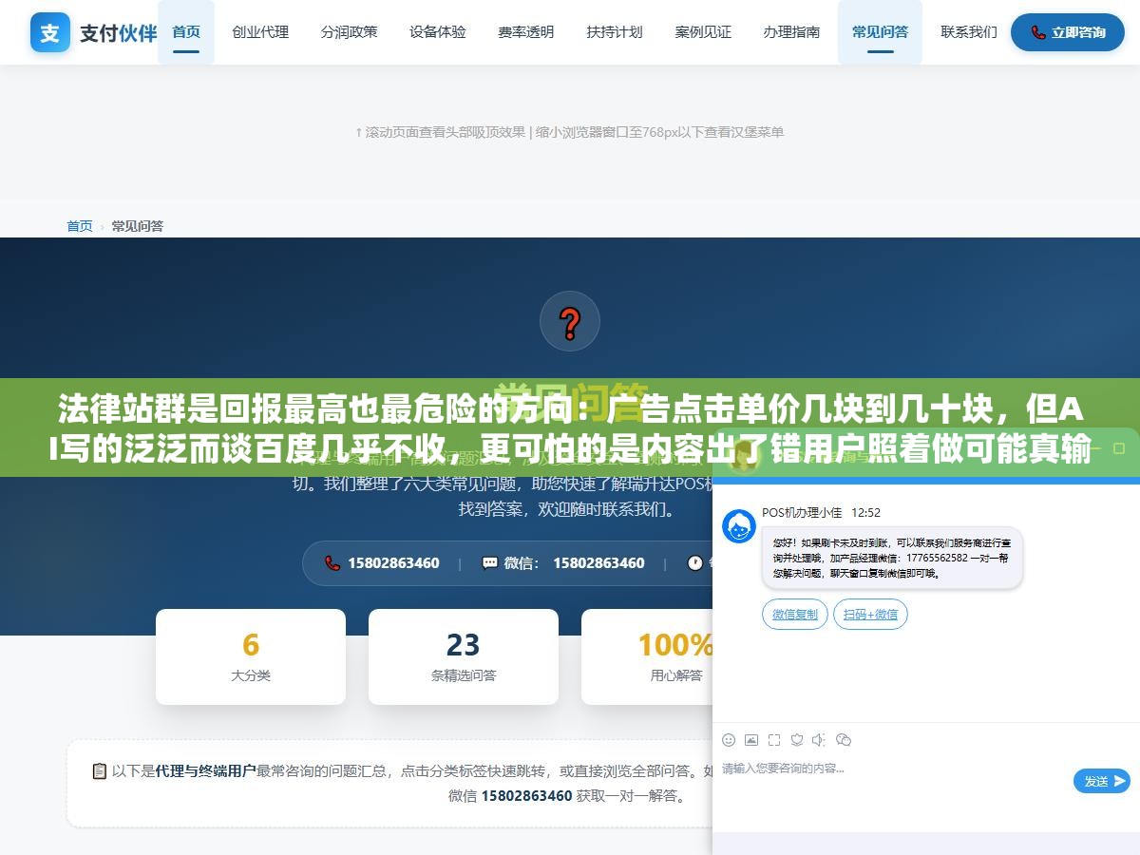1140x855 pixels.
Task: Open 设备体验 navigation item
Action: 438,32
